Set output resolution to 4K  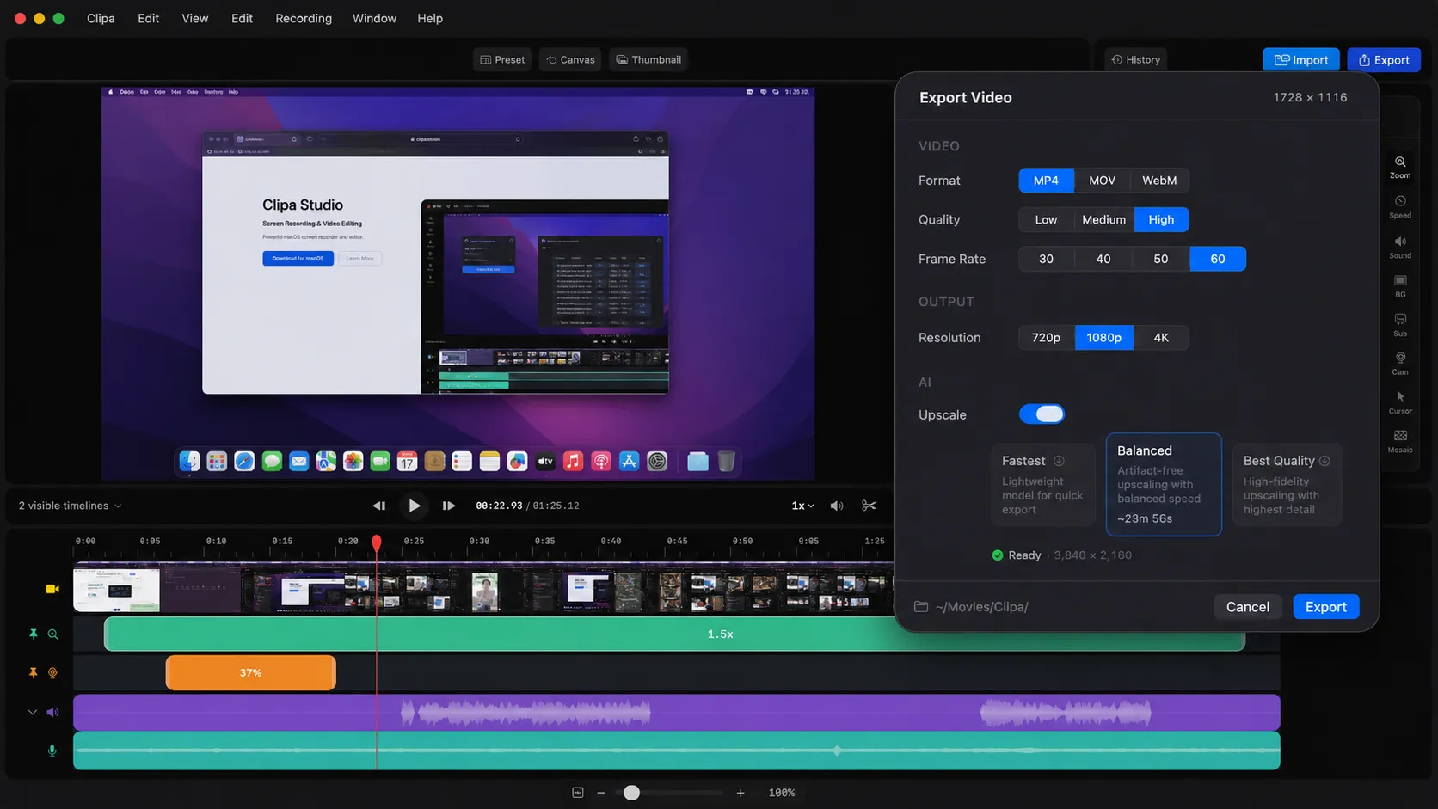[1161, 338]
